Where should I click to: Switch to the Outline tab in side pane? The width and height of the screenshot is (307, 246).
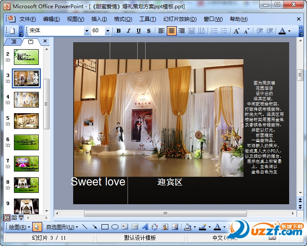[x=13, y=41]
